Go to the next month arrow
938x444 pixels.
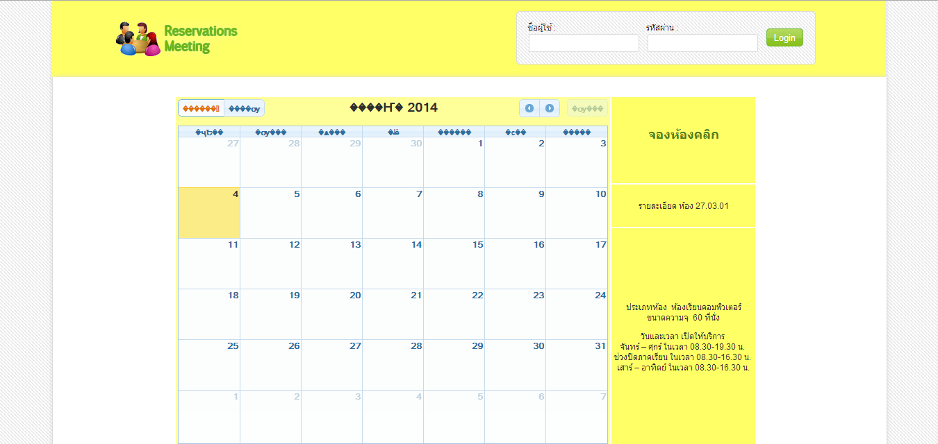pos(550,108)
